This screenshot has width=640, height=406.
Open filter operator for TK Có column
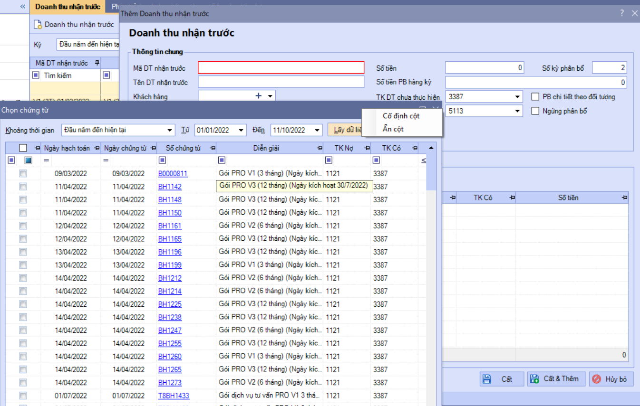(376, 161)
